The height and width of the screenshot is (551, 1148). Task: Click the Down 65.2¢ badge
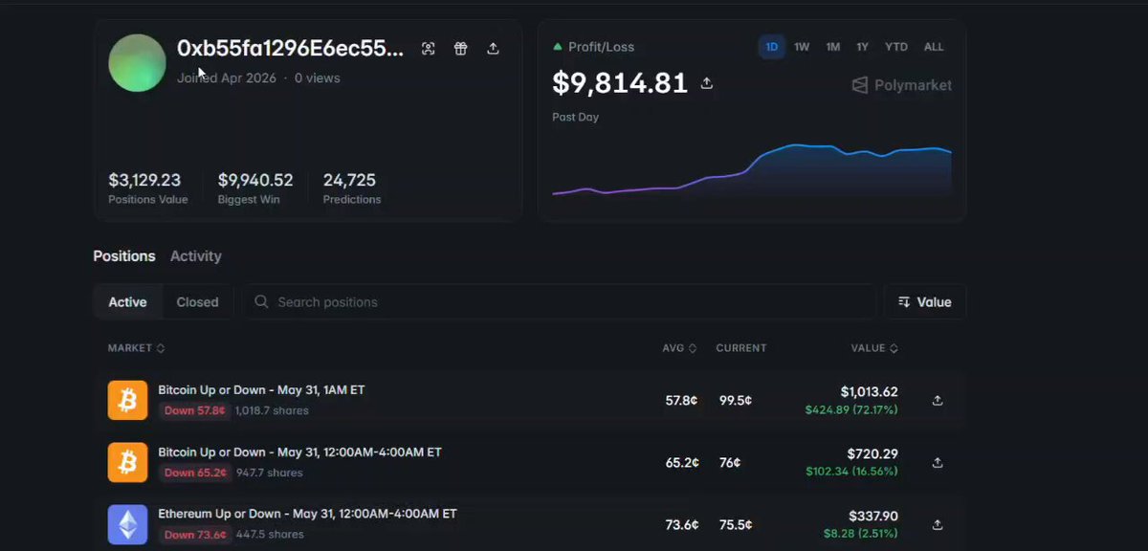194,473
